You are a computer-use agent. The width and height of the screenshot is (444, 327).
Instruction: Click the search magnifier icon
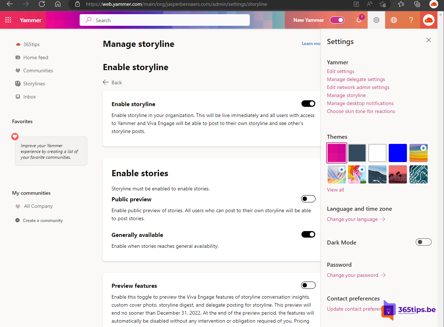pos(88,20)
